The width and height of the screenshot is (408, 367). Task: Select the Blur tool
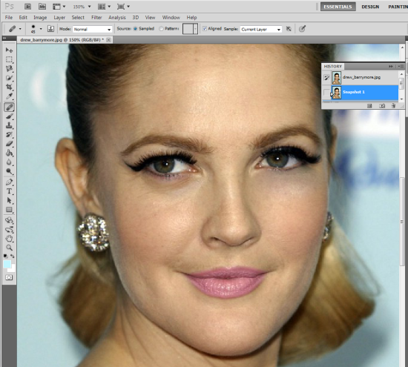9,162
